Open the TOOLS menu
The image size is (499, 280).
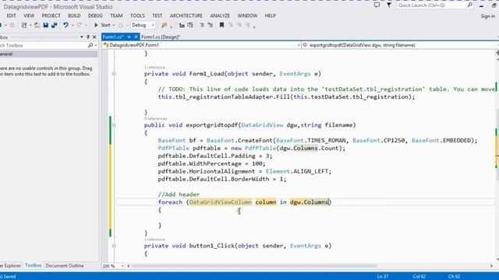tap(137, 16)
